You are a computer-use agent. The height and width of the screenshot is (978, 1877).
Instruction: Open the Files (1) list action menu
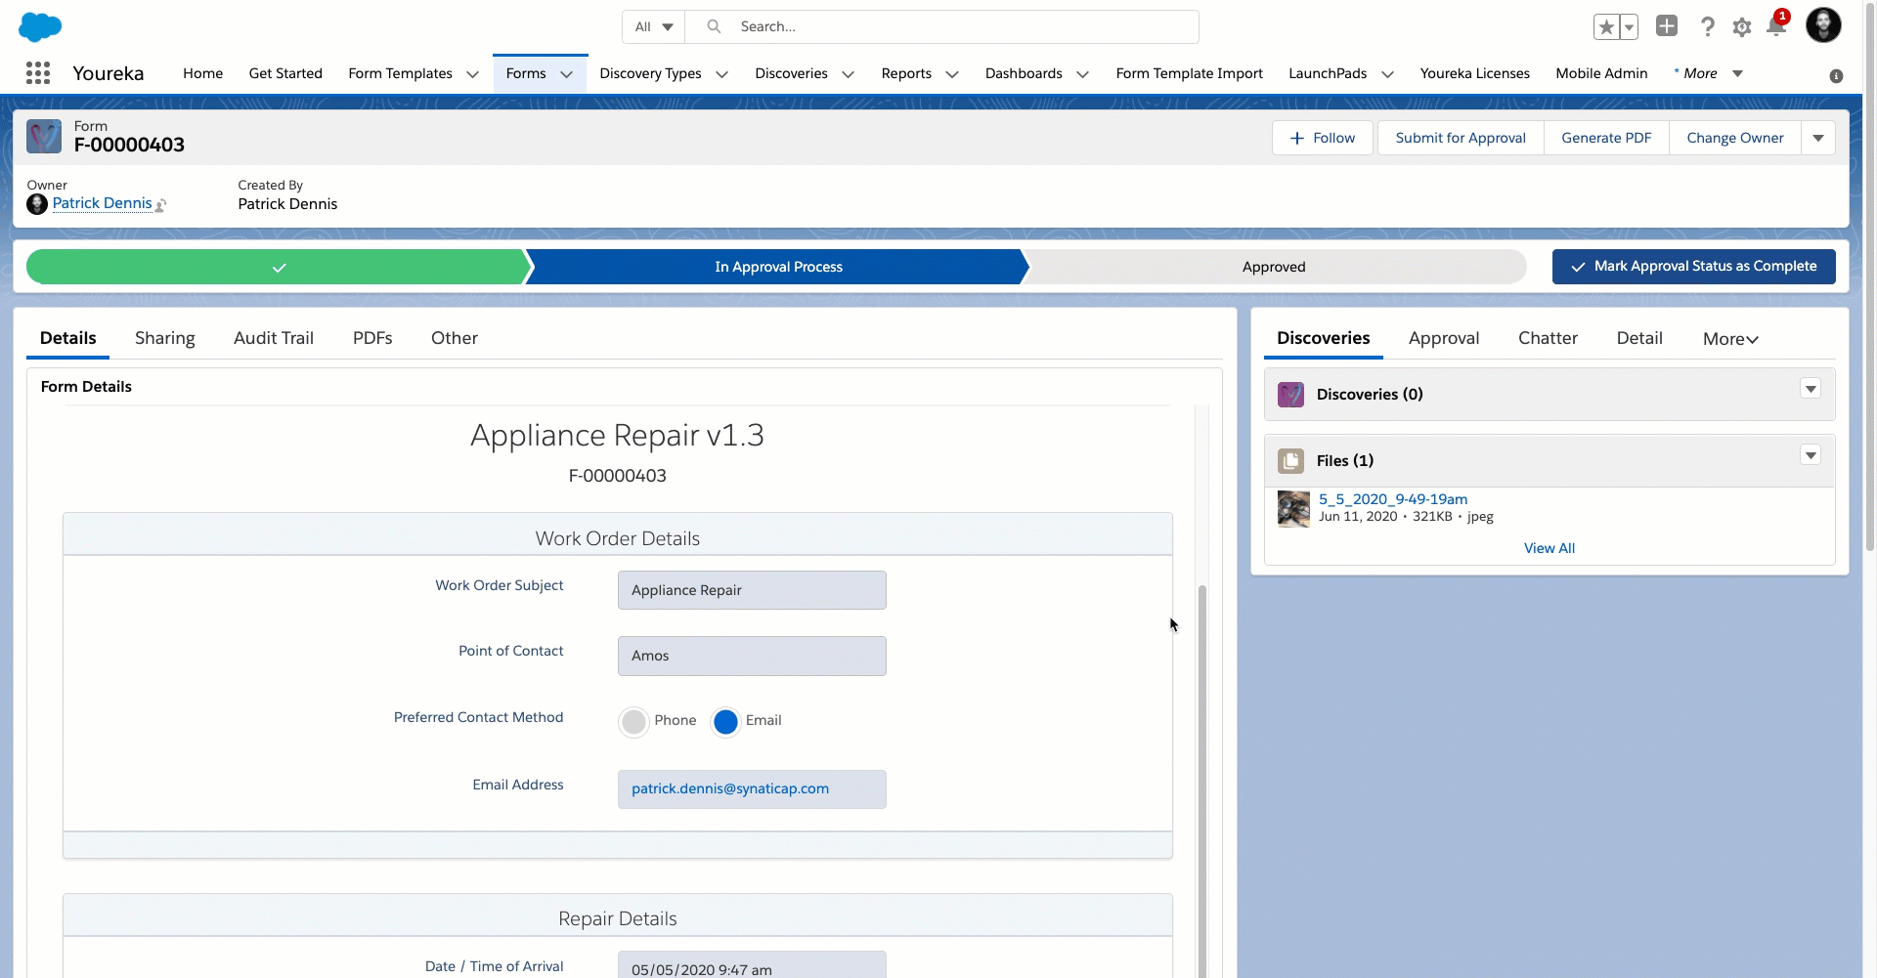coord(1811,455)
